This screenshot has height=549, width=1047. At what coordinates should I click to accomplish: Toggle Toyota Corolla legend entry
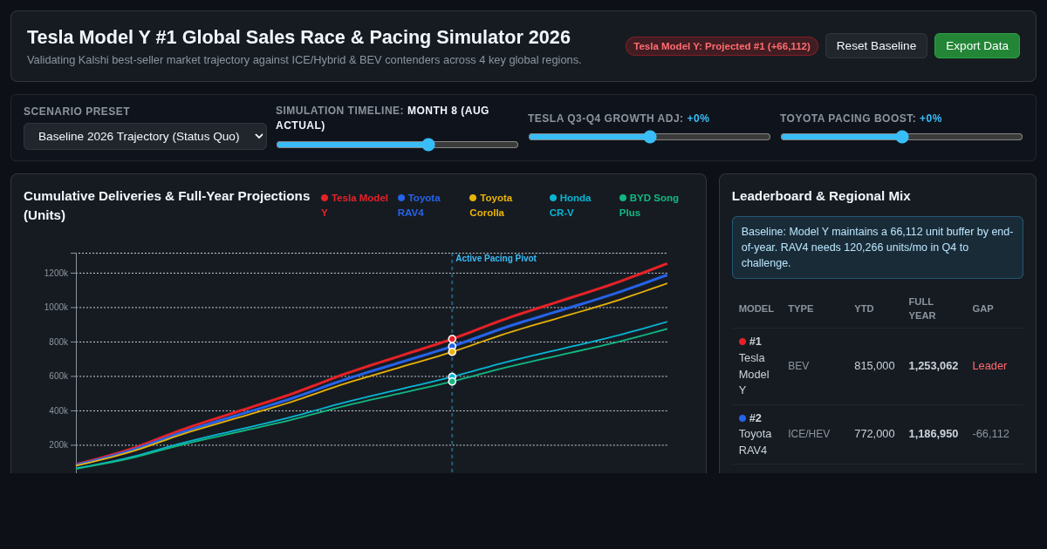pyautogui.click(x=491, y=205)
